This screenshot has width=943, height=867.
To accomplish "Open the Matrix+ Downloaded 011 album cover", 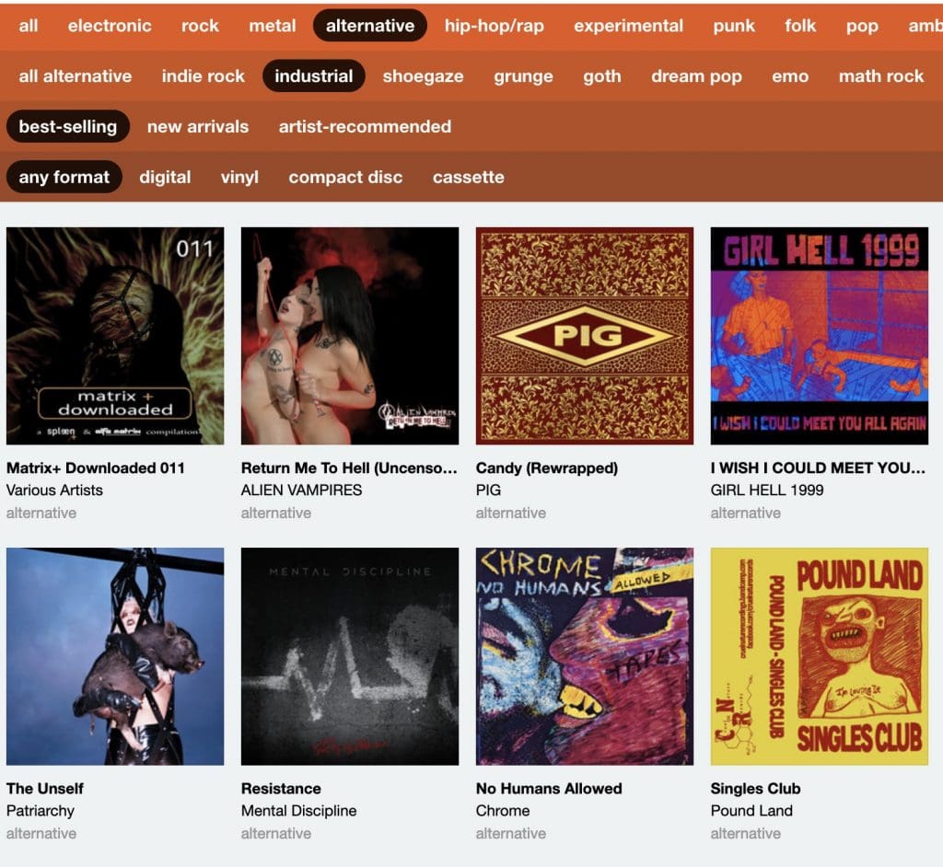I will pos(115,336).
